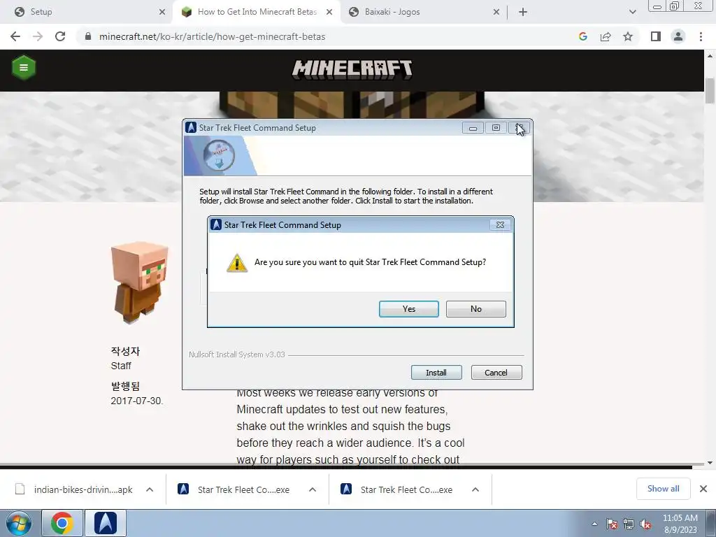
Task: Go forward in browser history
Action: 38,36
